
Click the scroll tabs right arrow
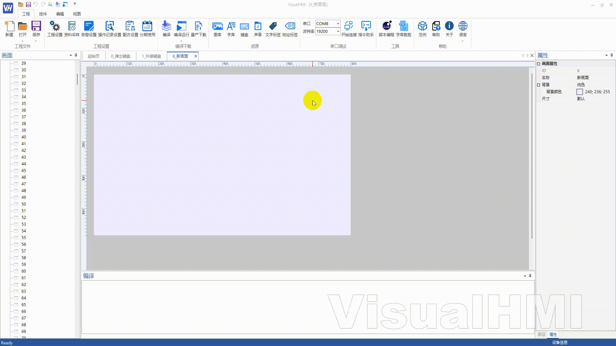tap(527, 55)
